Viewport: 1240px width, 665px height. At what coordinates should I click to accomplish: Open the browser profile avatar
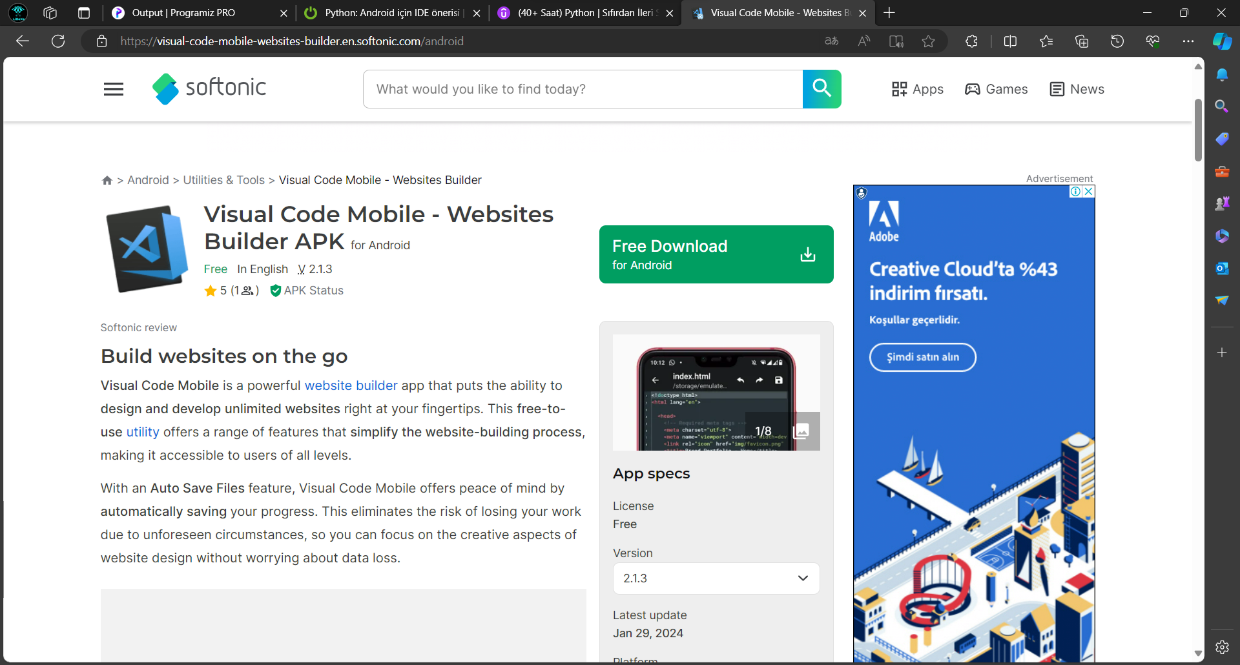point(18,13)
